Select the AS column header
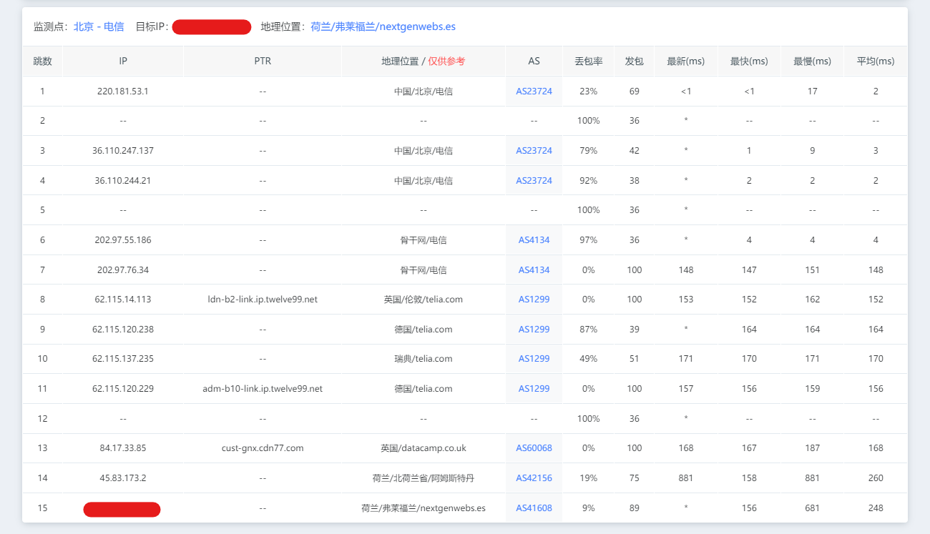Viewport: 930px width, 534px height. point(534,61)
